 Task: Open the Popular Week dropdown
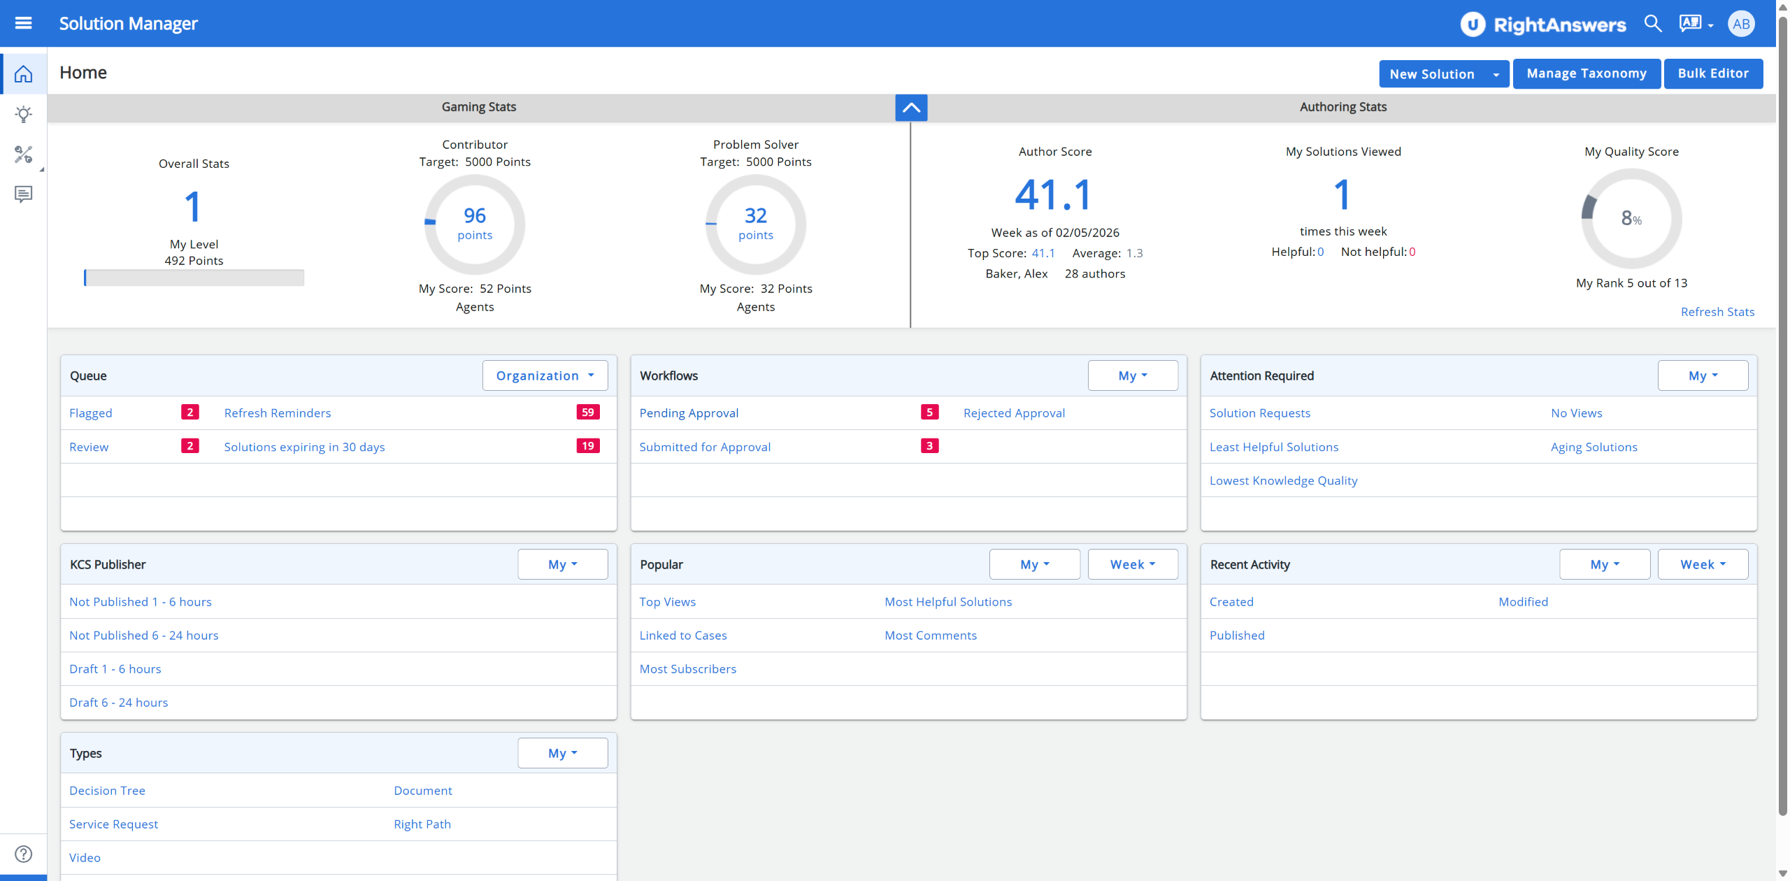[1133, 564]
